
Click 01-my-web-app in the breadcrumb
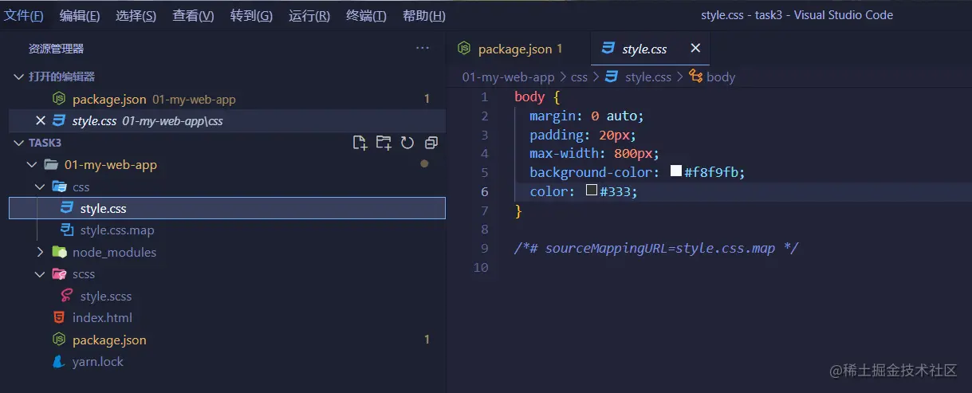(508, 77)
